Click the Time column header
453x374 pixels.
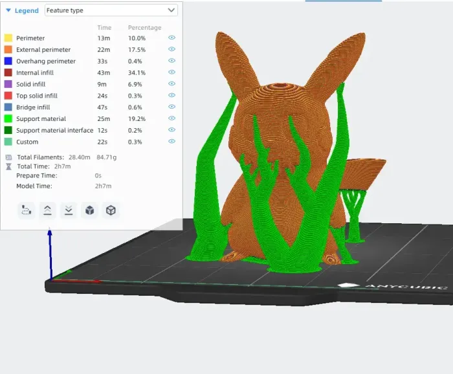[x=104, y=28]
